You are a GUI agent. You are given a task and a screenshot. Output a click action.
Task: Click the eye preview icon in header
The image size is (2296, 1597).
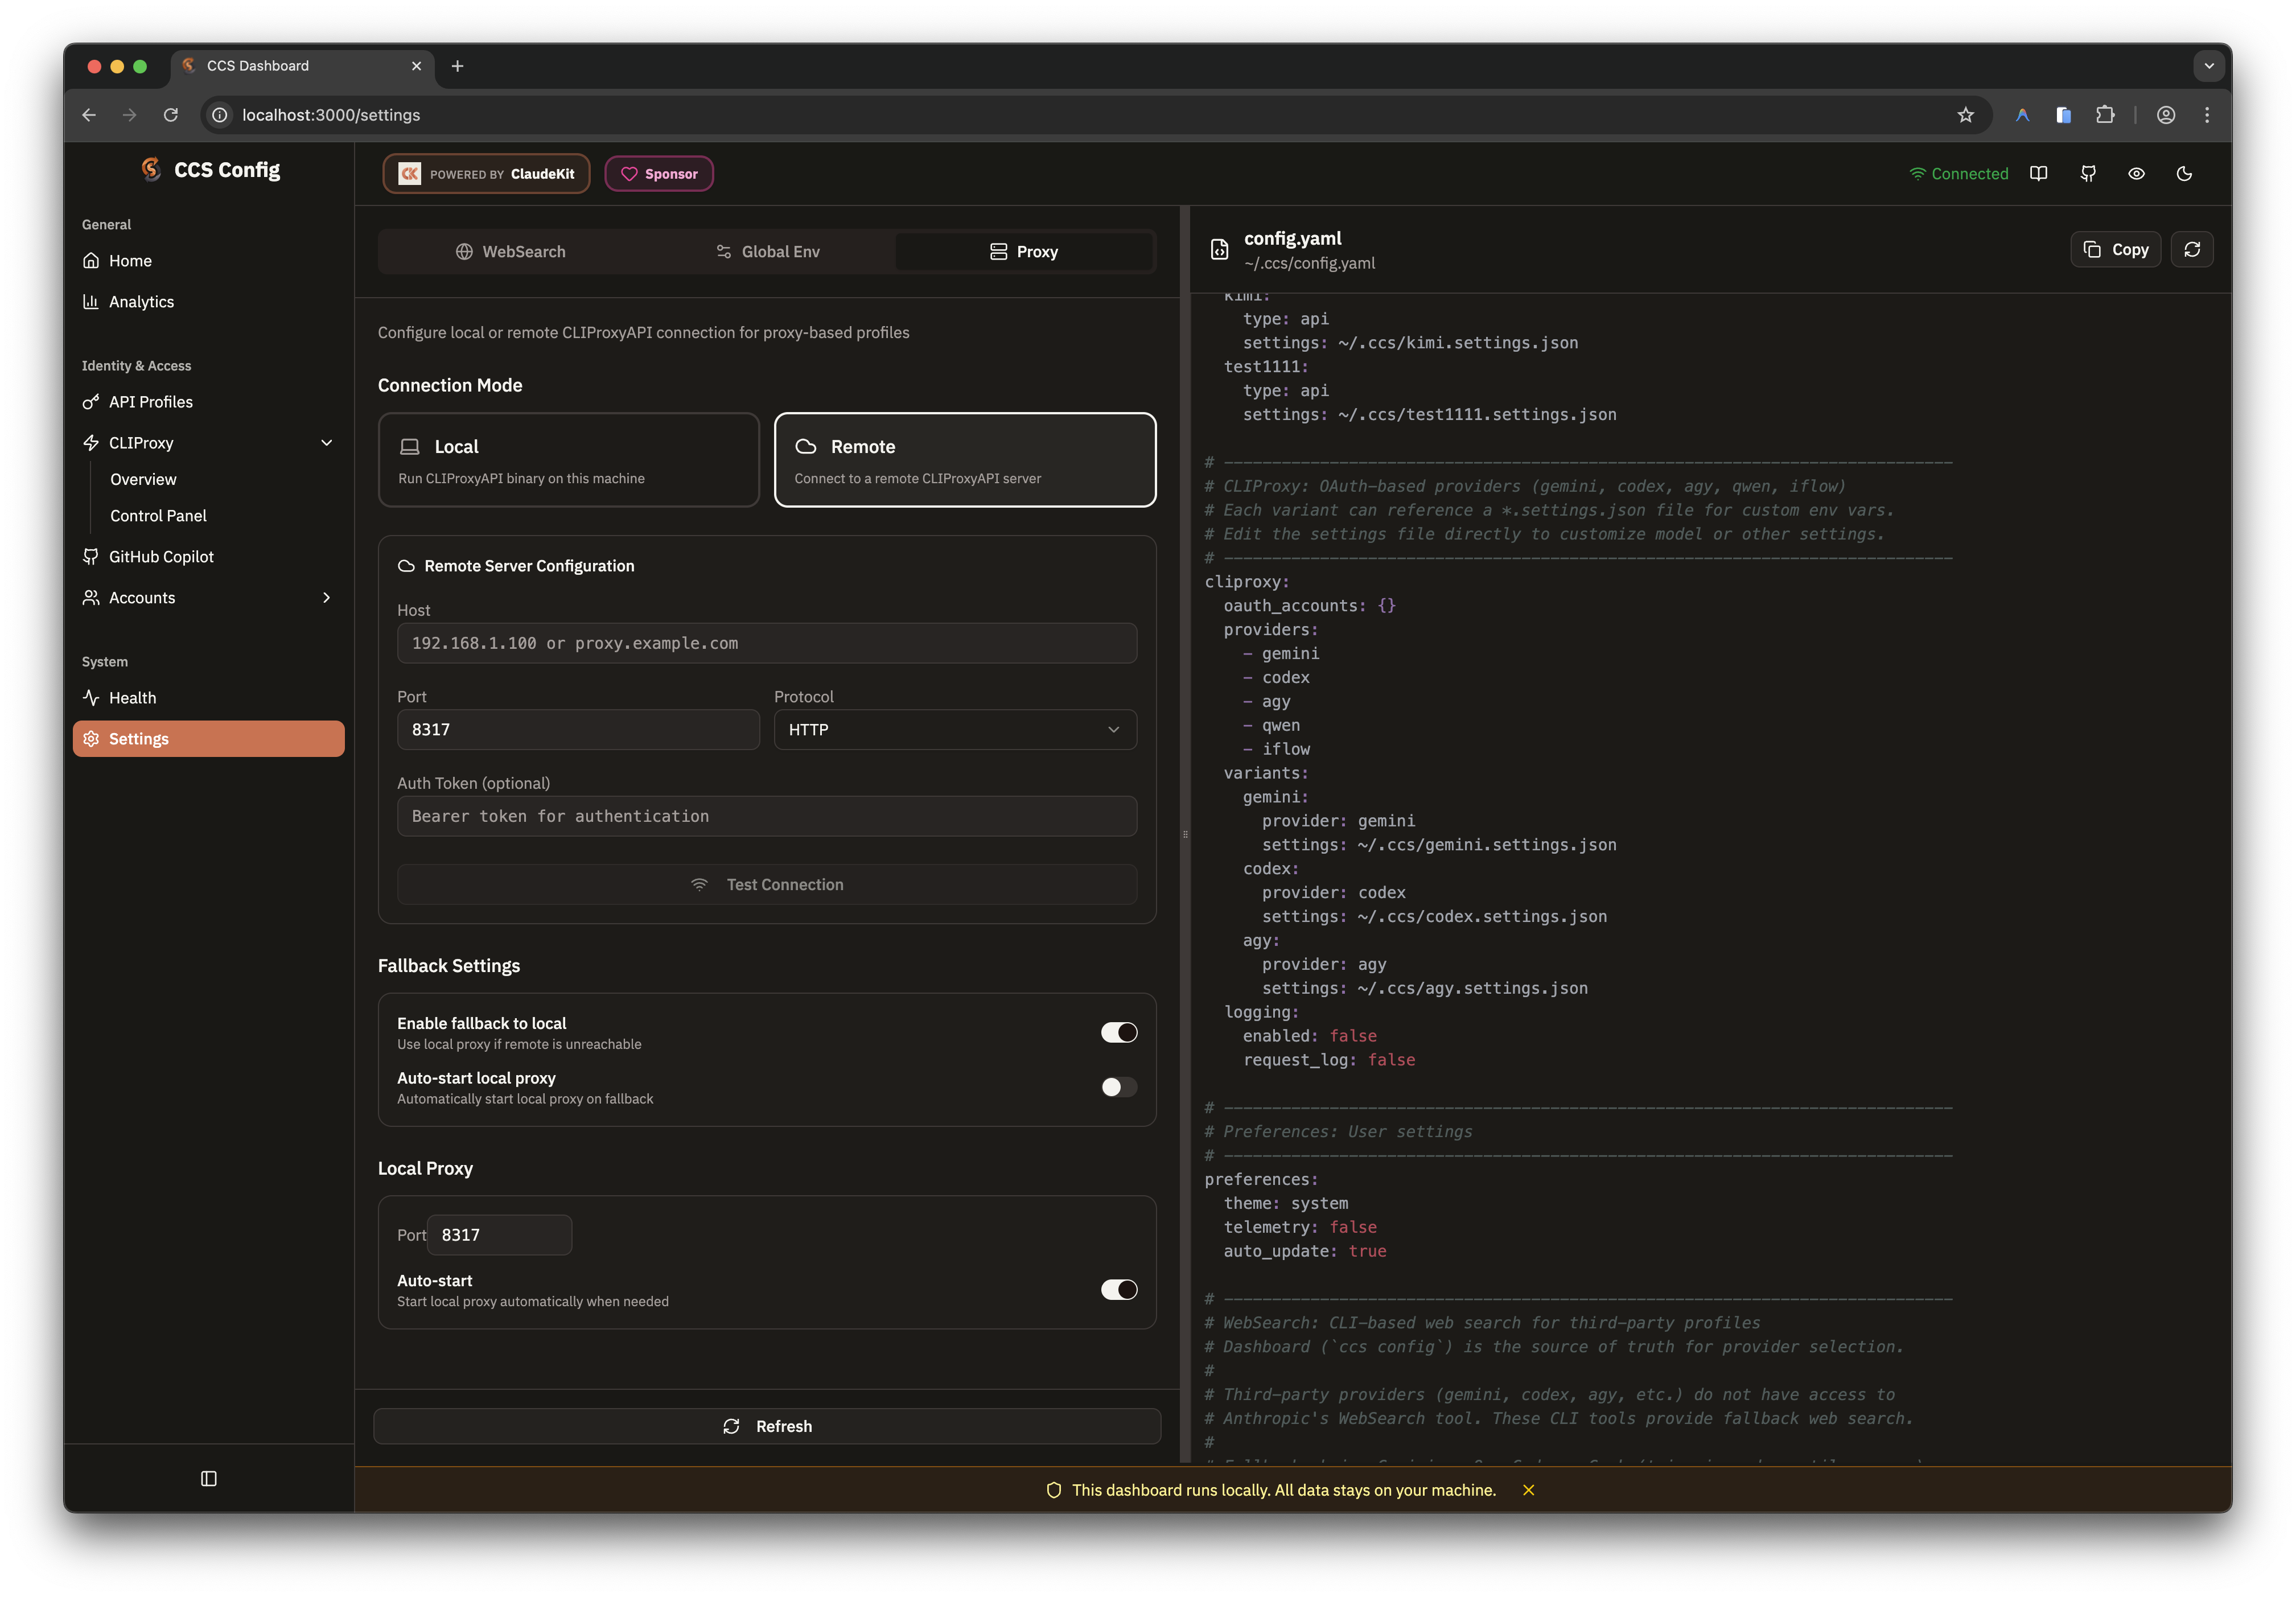pyautogui.click(x=2136, y=173)
